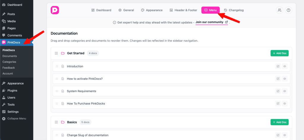Click the PinkDocs logo icon
Image resolution: width=304 pixels, height=140 pixels.
click(55, 10)
